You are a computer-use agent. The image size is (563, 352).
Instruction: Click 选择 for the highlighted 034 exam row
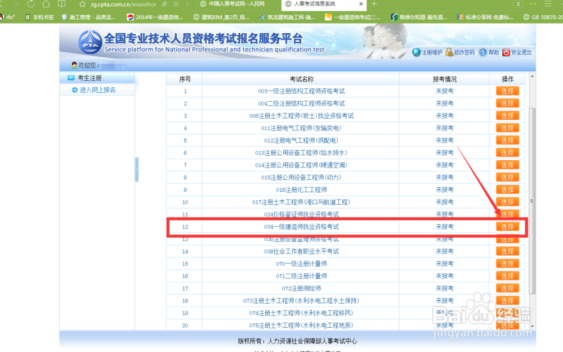(507, 226)
